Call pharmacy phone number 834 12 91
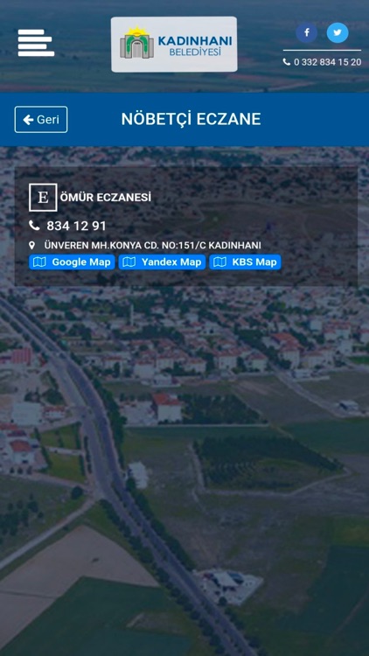Screen dimensions: 369x656 (x=76, y=227)
